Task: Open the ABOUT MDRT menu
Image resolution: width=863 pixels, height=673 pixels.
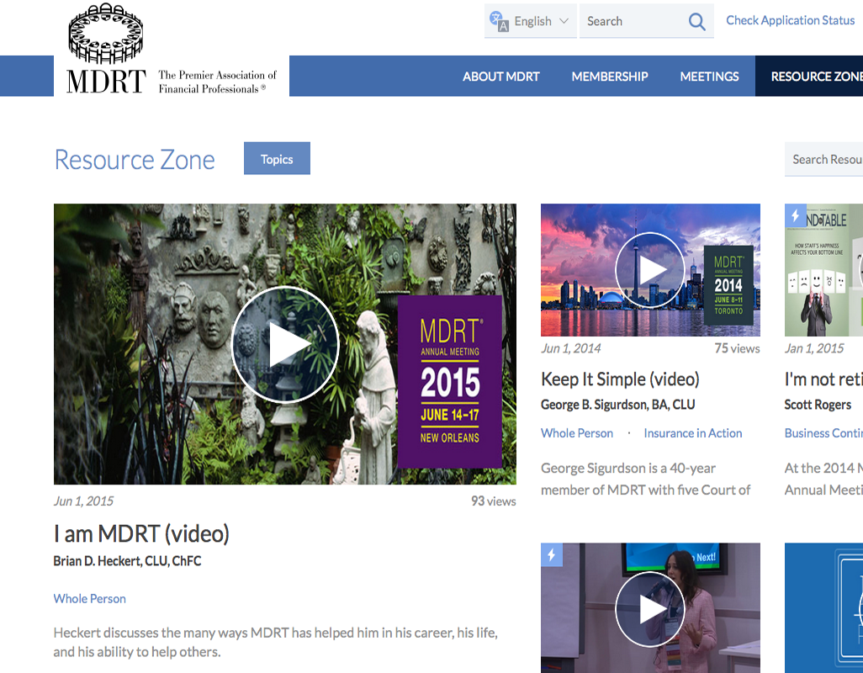Action: pos(500,77)
